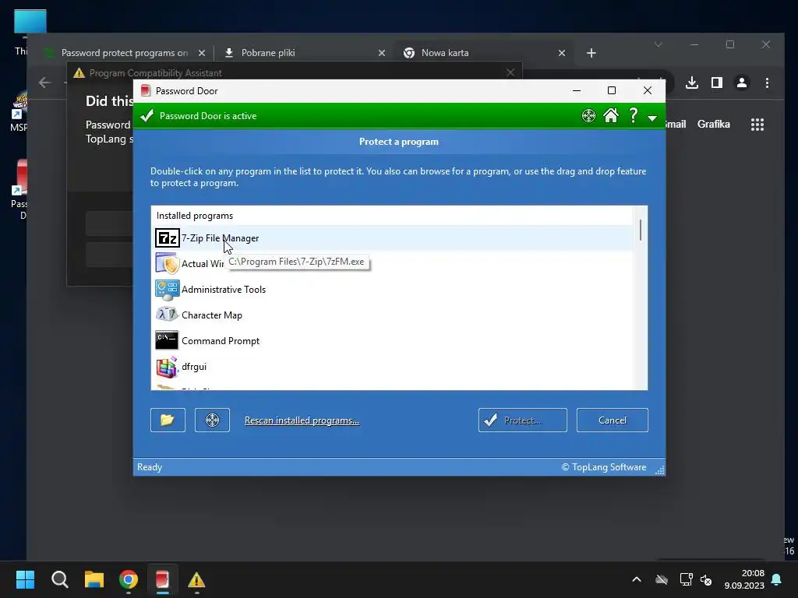Click the Protect button
Screen dimensions: 798x598
523,420
